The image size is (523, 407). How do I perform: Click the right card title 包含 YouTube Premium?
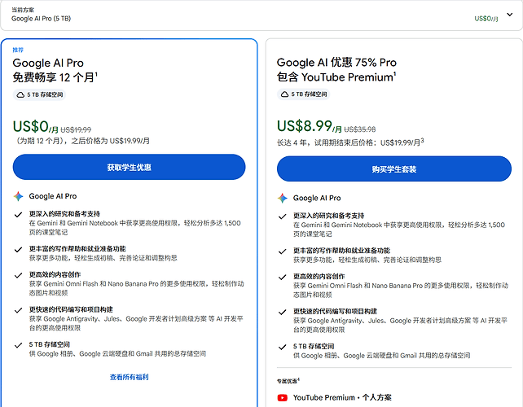coord(336,77)
